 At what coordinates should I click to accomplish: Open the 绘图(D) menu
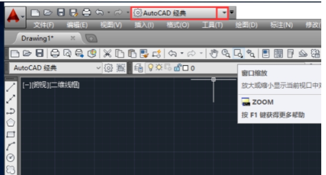click(x=247, y=25)
